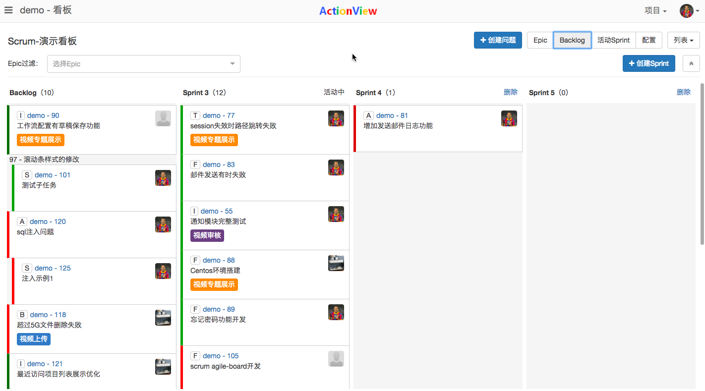Click the assignee avatar on demo - 101

tap(163, 178)
